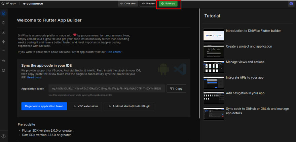Click Sync code to GitHub or GitLab title
Screen dimensions: 296x142
click(x=257, y=111)
